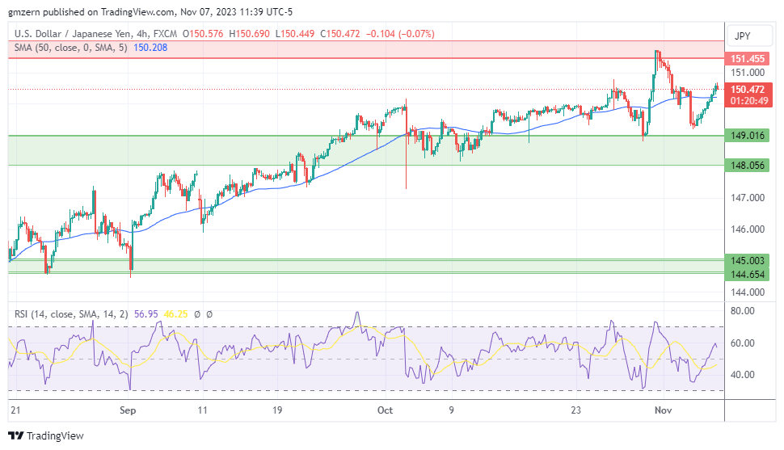Select the 149.016 support price label
The image size is (784, 450).
(748, 136)
